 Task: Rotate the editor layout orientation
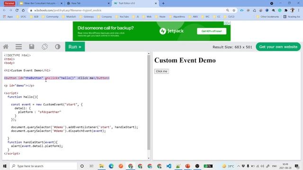[45, 47]
